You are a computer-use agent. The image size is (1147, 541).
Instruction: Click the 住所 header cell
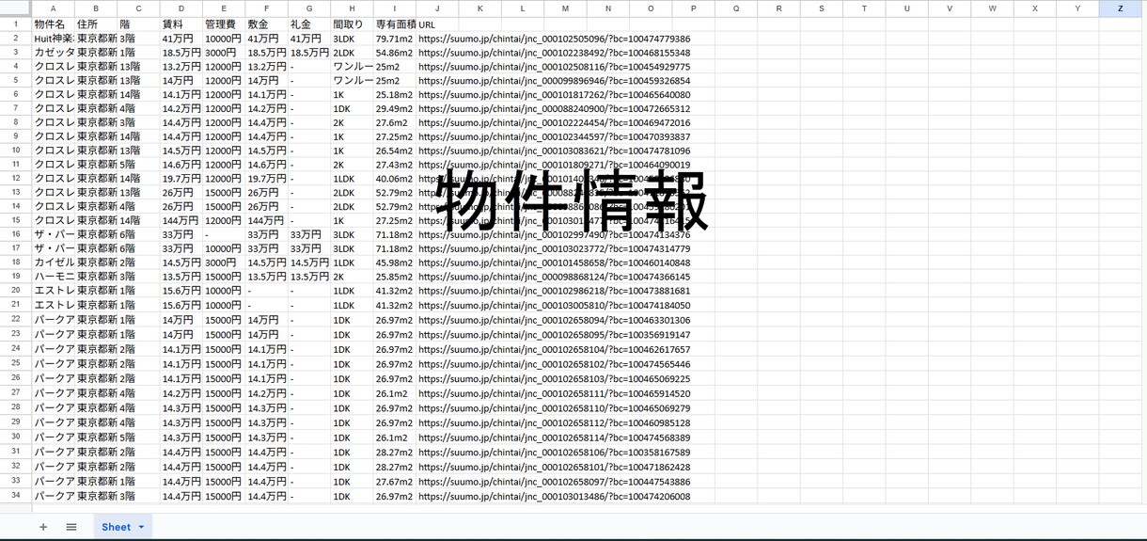tap(96, 24)
